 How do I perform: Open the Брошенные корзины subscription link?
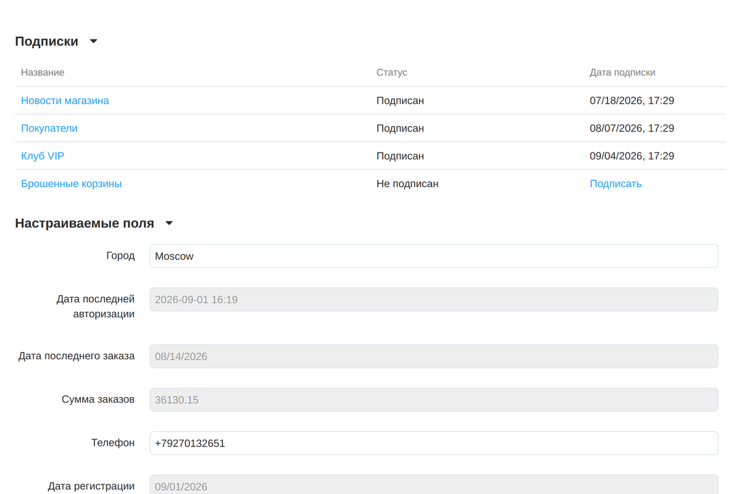click(71, 184)
